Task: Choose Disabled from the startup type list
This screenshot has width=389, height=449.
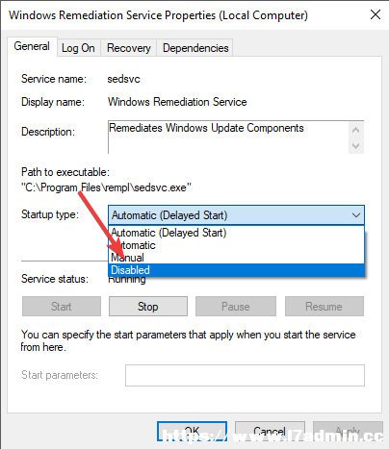Action: pyautogui.click(x=237, y=270)
